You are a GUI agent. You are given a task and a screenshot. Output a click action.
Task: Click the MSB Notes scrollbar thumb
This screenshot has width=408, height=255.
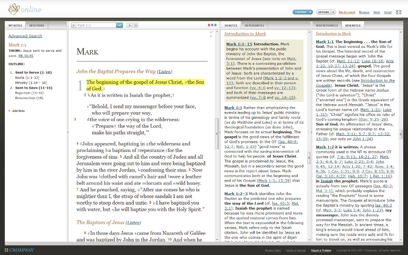point(401,134)
